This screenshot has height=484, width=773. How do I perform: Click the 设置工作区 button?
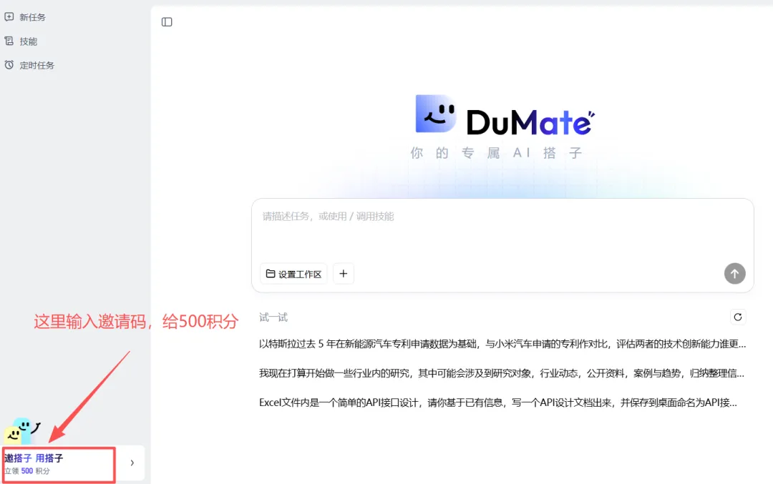click(x=293, y=274)
